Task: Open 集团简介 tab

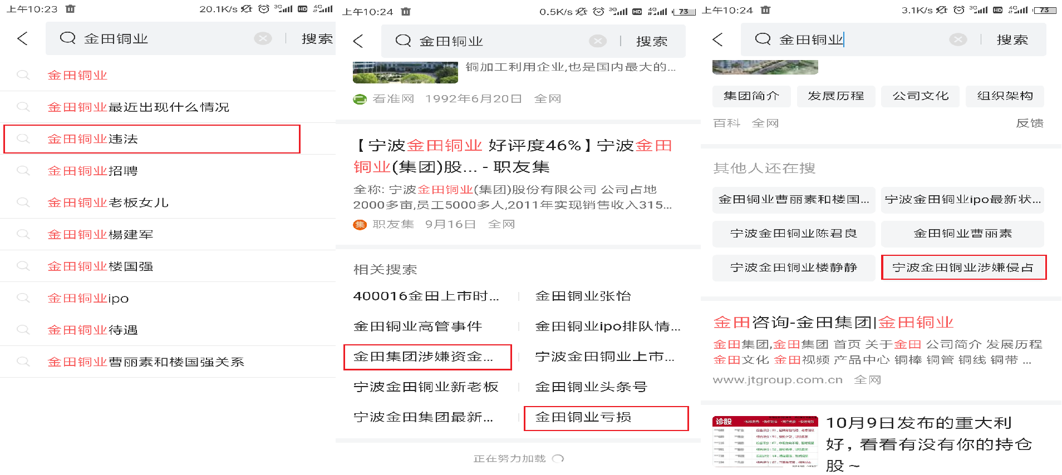Action: pos(751,96)
